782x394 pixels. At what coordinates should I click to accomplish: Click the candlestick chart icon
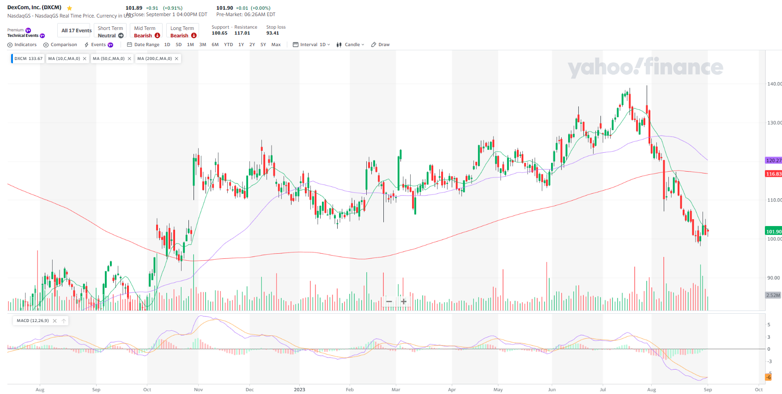point(339,45)
